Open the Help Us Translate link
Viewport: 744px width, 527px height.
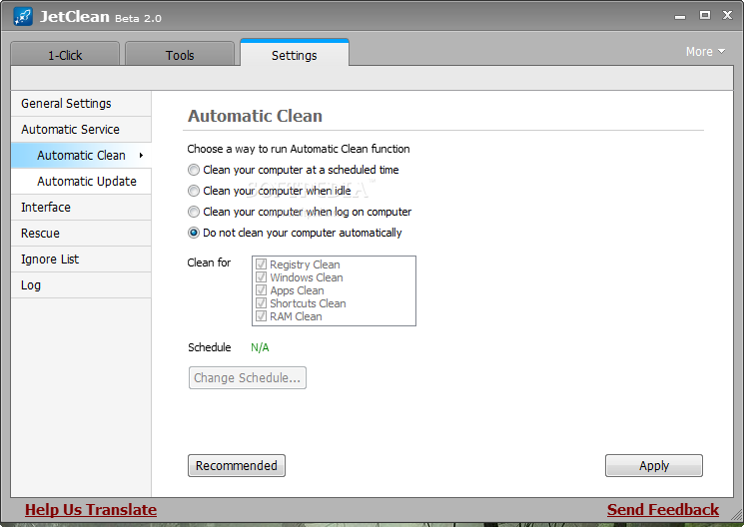click(91, 509)
